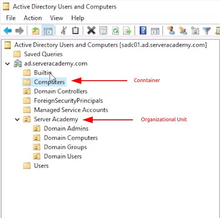Click the Up one level folder icon

click(35, 31)
